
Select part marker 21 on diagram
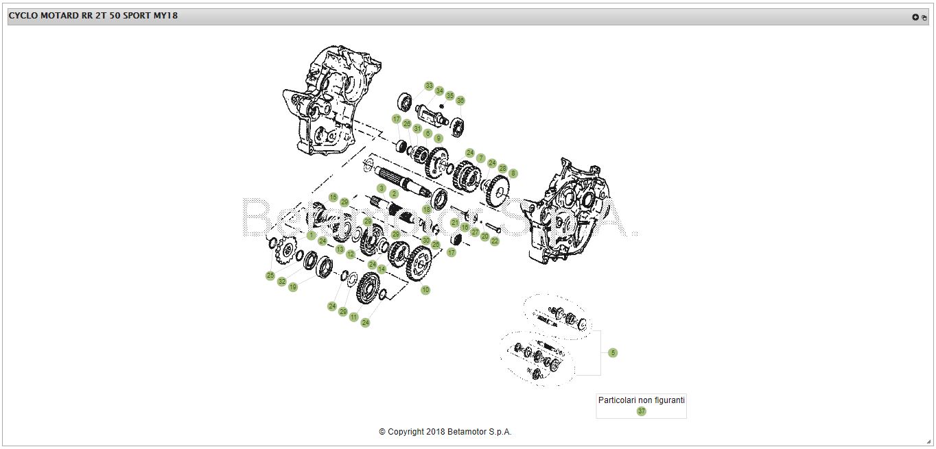click(454, 223)
